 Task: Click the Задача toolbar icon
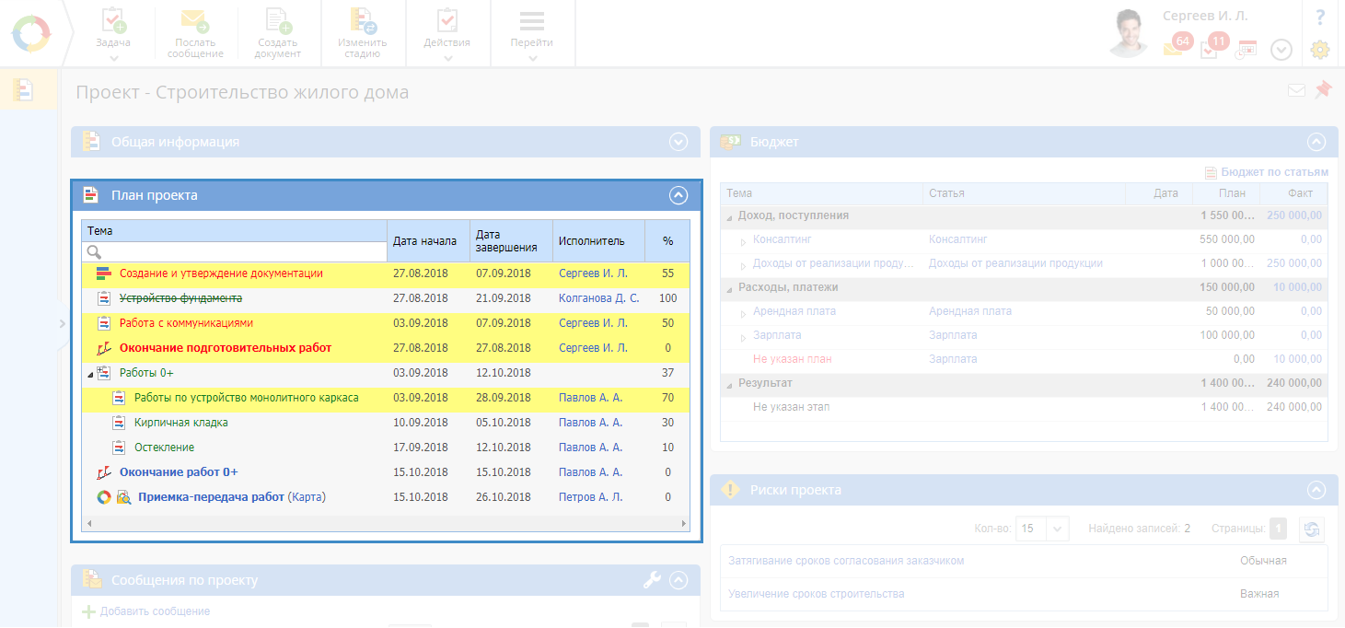(x=113, y=22)
